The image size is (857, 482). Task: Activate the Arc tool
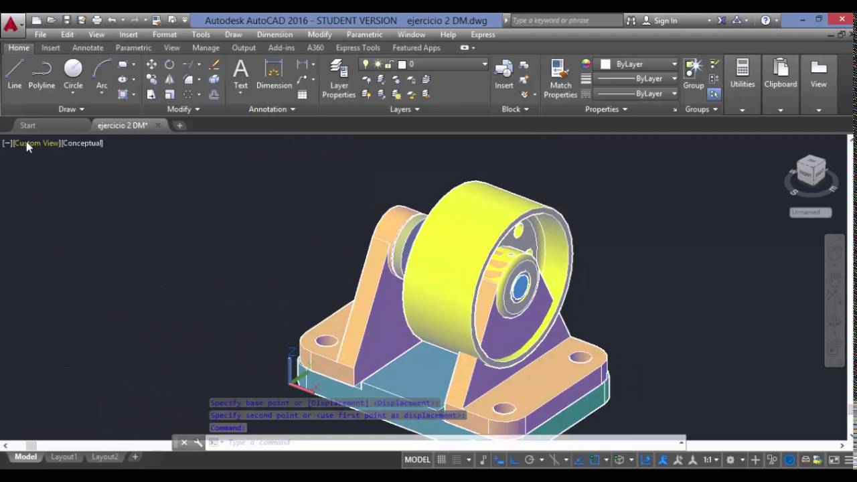[102, 74]
